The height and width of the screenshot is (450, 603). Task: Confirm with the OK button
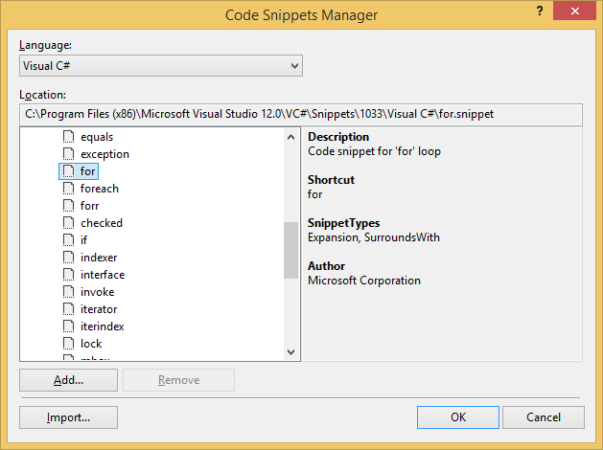(x=458, y=417)
